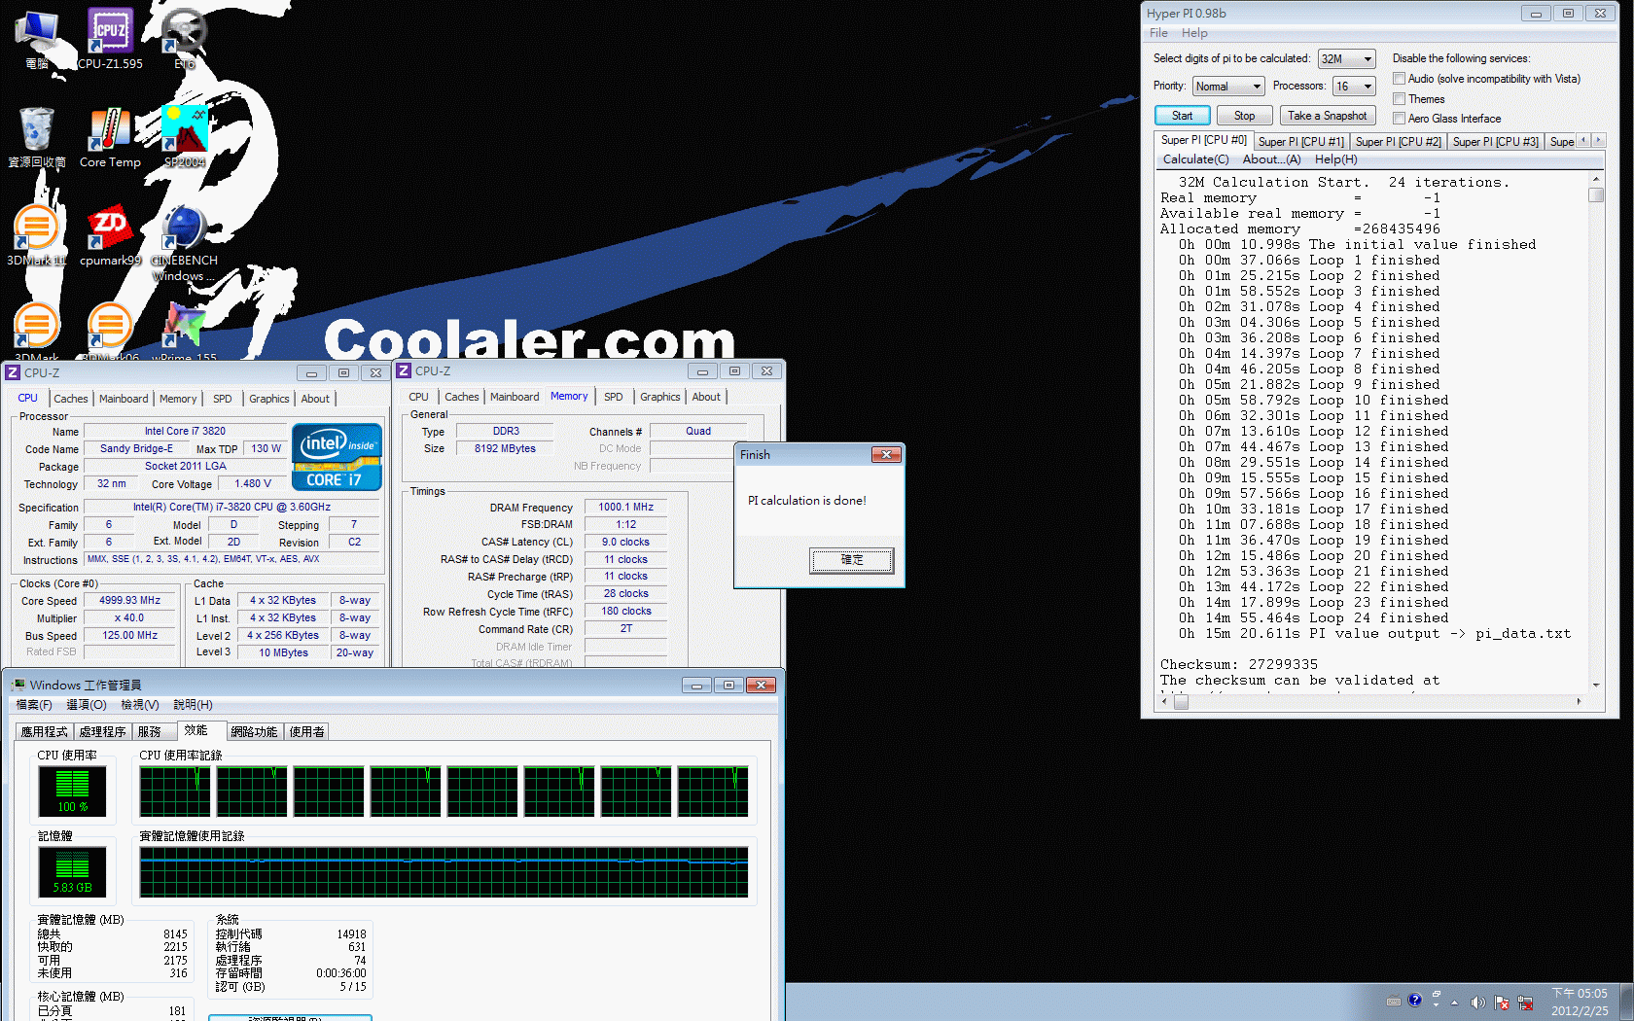Click the Intel Core i7 logo in CPU-Z

(337, 456)
